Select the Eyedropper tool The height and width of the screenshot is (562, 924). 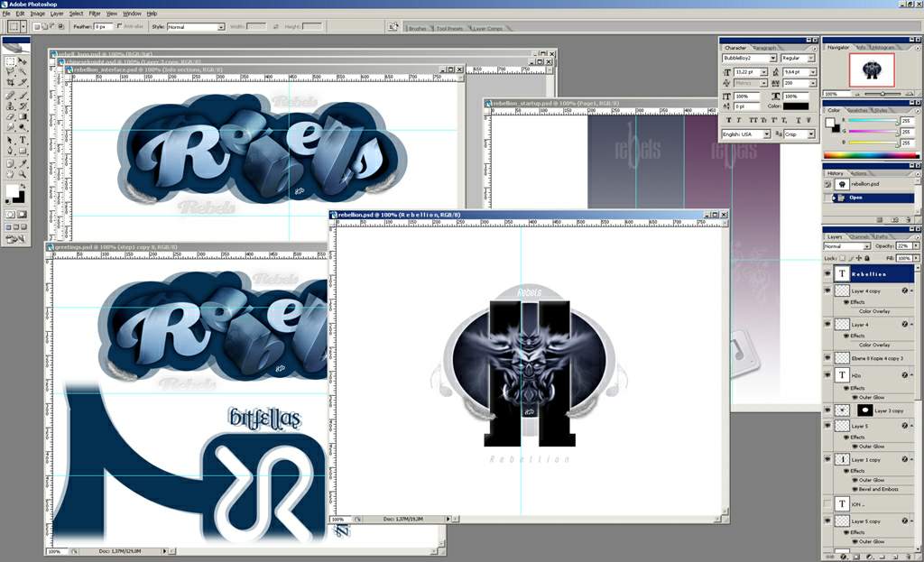click(22, 164)
